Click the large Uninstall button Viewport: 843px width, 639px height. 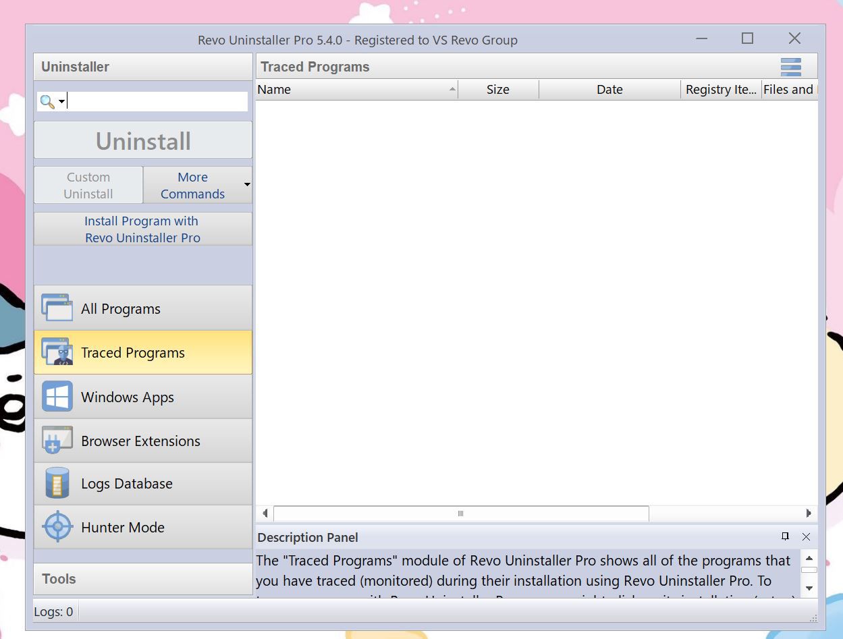(143, 140)
